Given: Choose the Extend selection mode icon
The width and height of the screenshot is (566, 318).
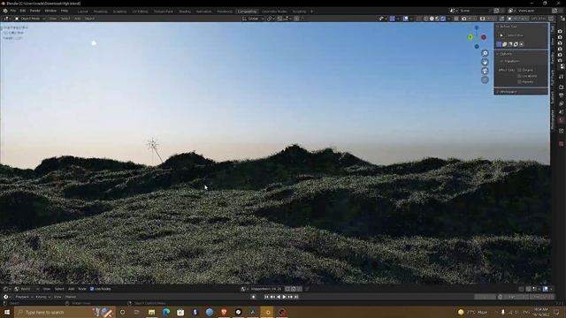Looking at the screenshot, I should (x=505, y=44).
